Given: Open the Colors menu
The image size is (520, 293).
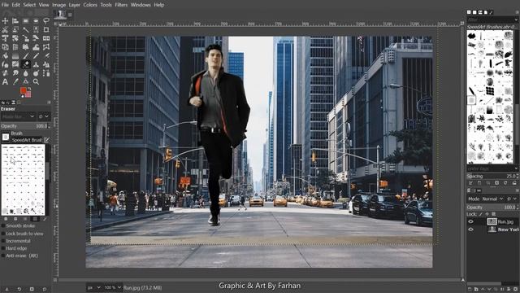Looking at the screenshot, I should [90, 5].
